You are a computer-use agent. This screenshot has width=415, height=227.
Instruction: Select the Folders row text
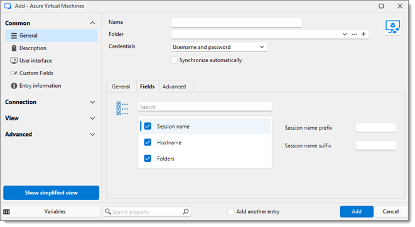click(166, 159)
